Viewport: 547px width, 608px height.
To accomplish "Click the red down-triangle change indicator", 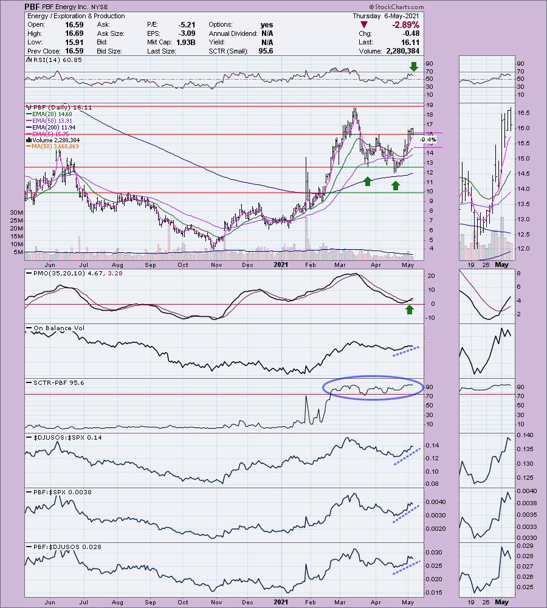I will click(x=363, y=25).
